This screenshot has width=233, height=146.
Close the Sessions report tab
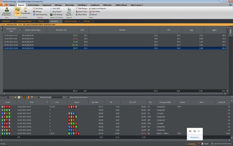60,21
